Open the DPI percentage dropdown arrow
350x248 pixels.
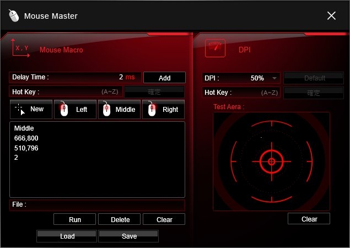(x=274, y=78)
